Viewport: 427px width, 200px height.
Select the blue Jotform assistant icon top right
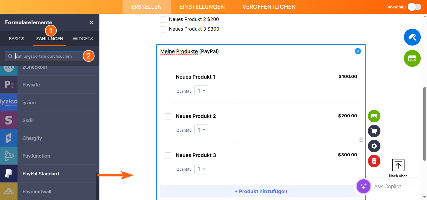[x=412, y=37]
